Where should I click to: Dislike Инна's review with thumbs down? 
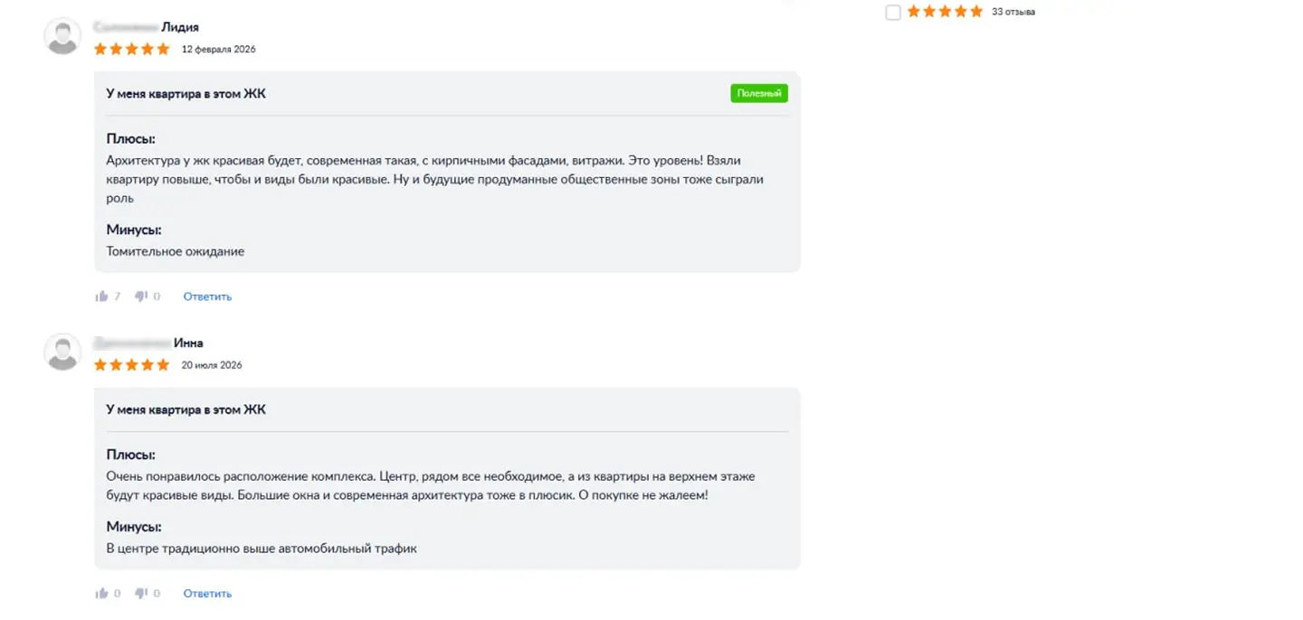(141, 594)
